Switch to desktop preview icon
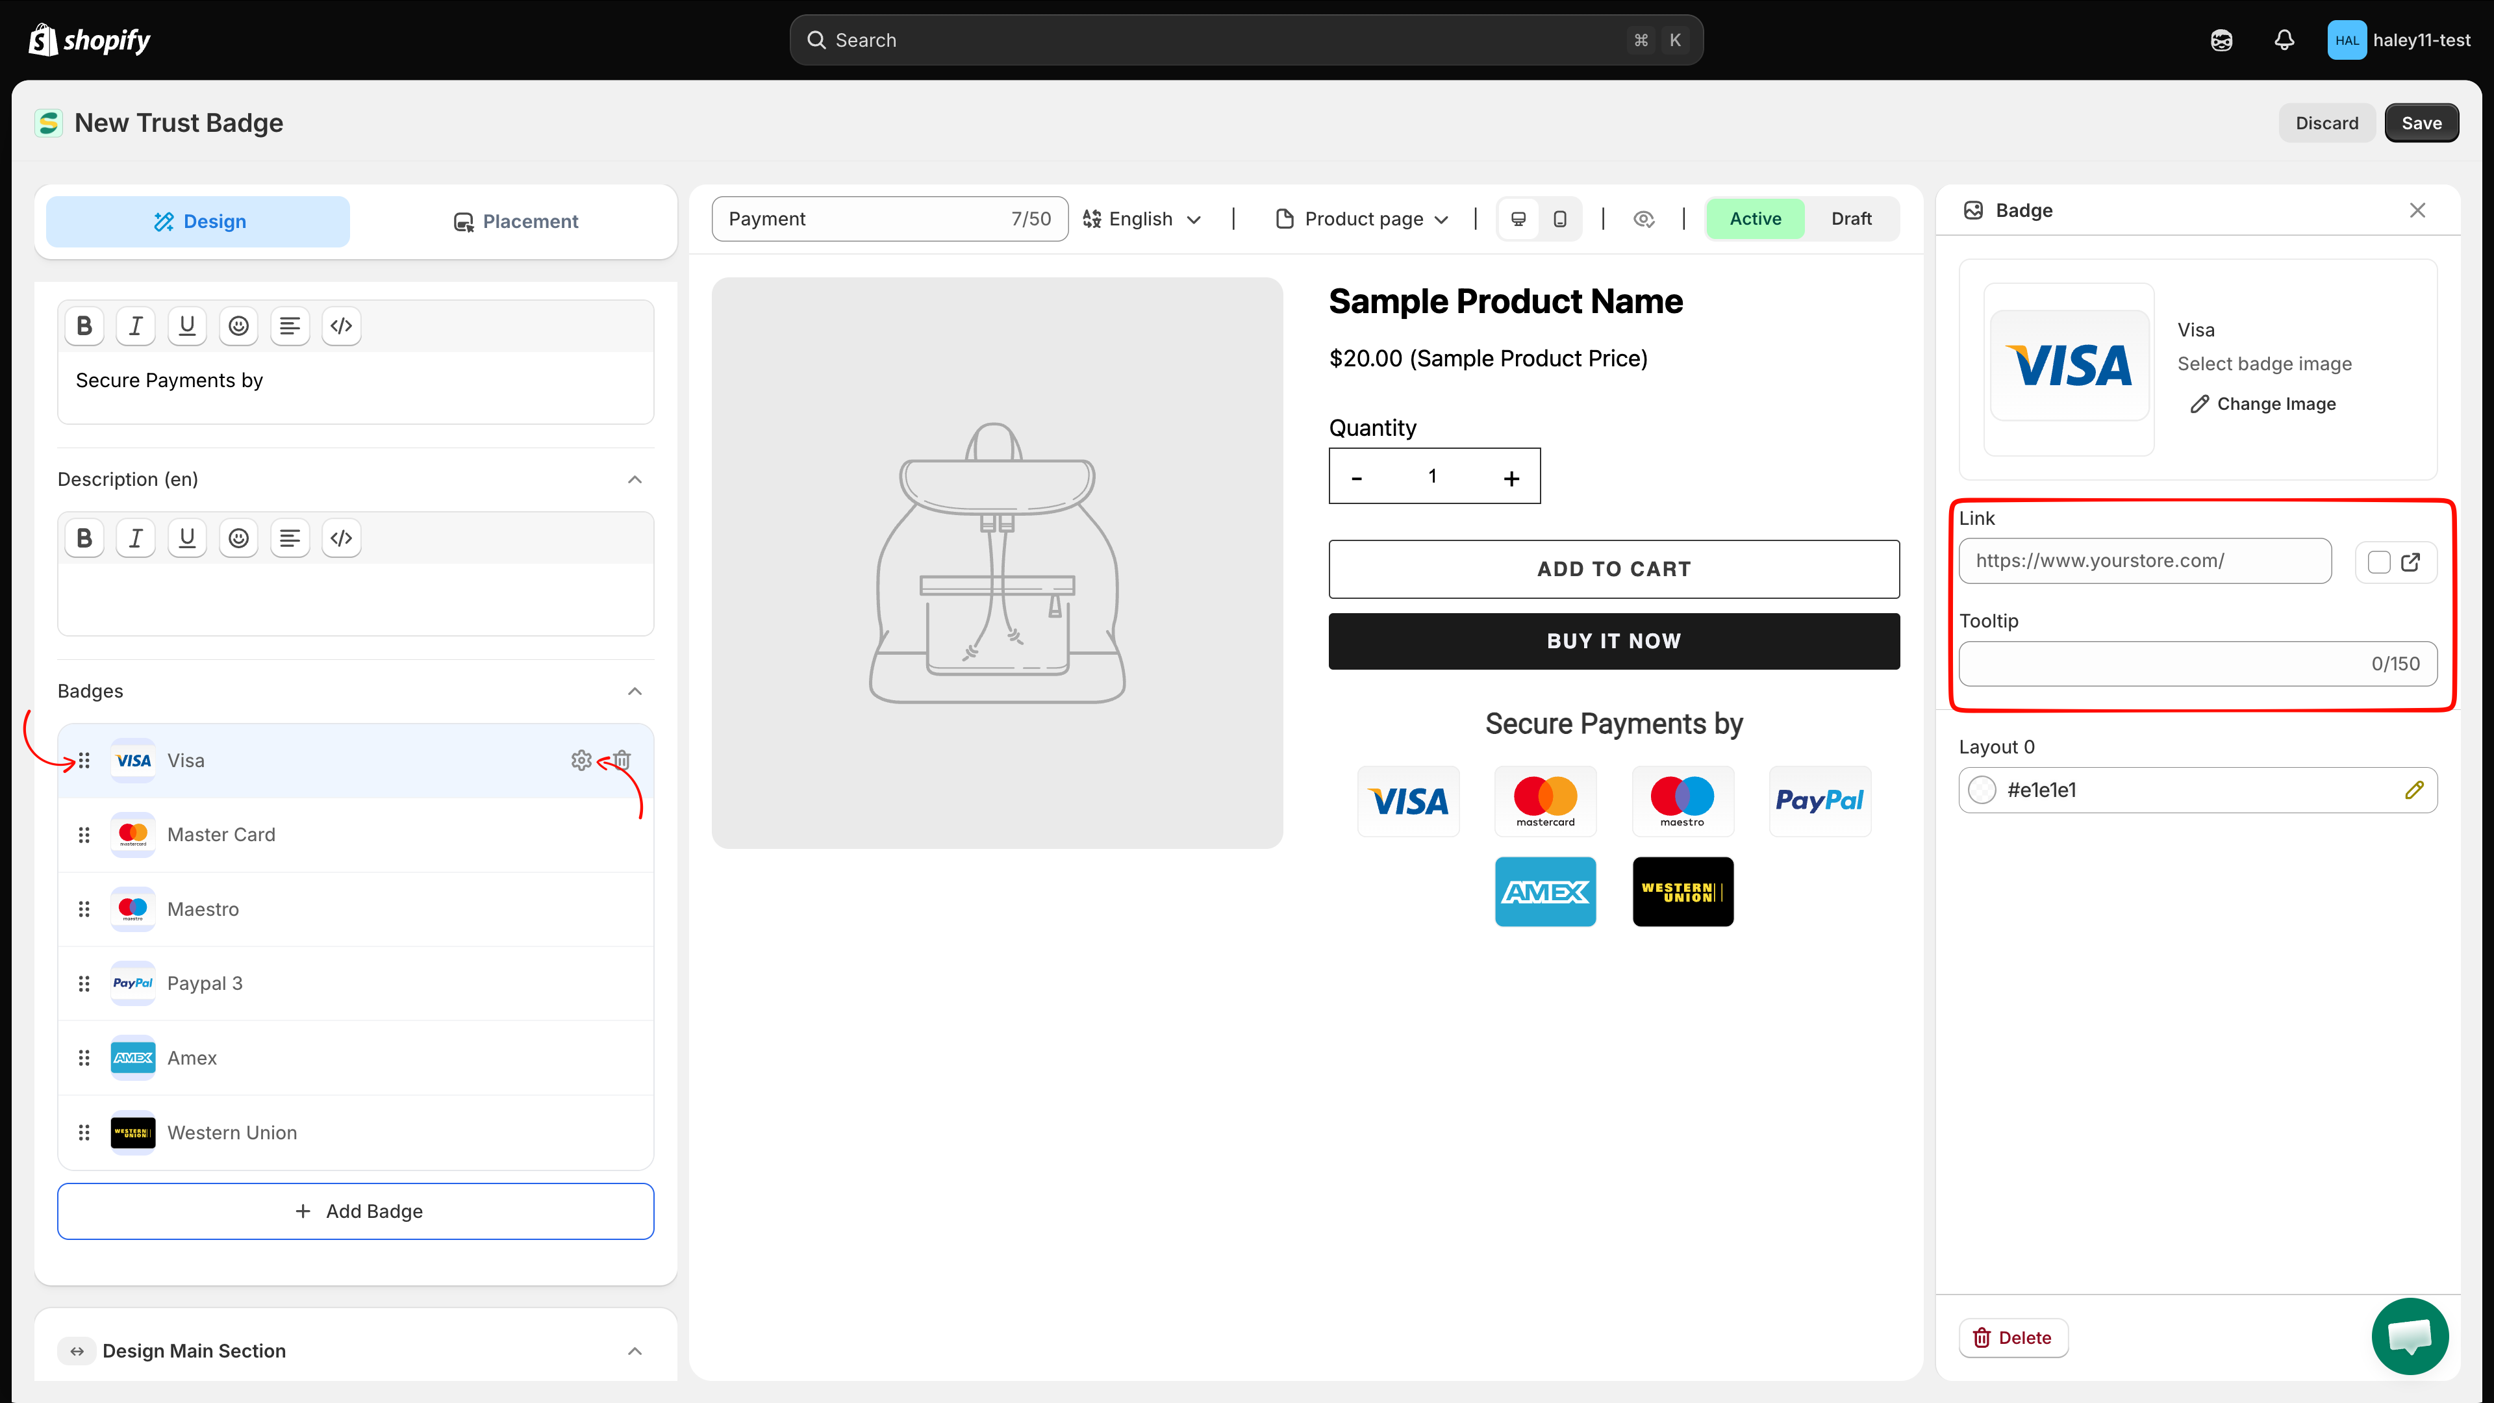This screenshot has height=1403, width=2494. point(1518,219)
